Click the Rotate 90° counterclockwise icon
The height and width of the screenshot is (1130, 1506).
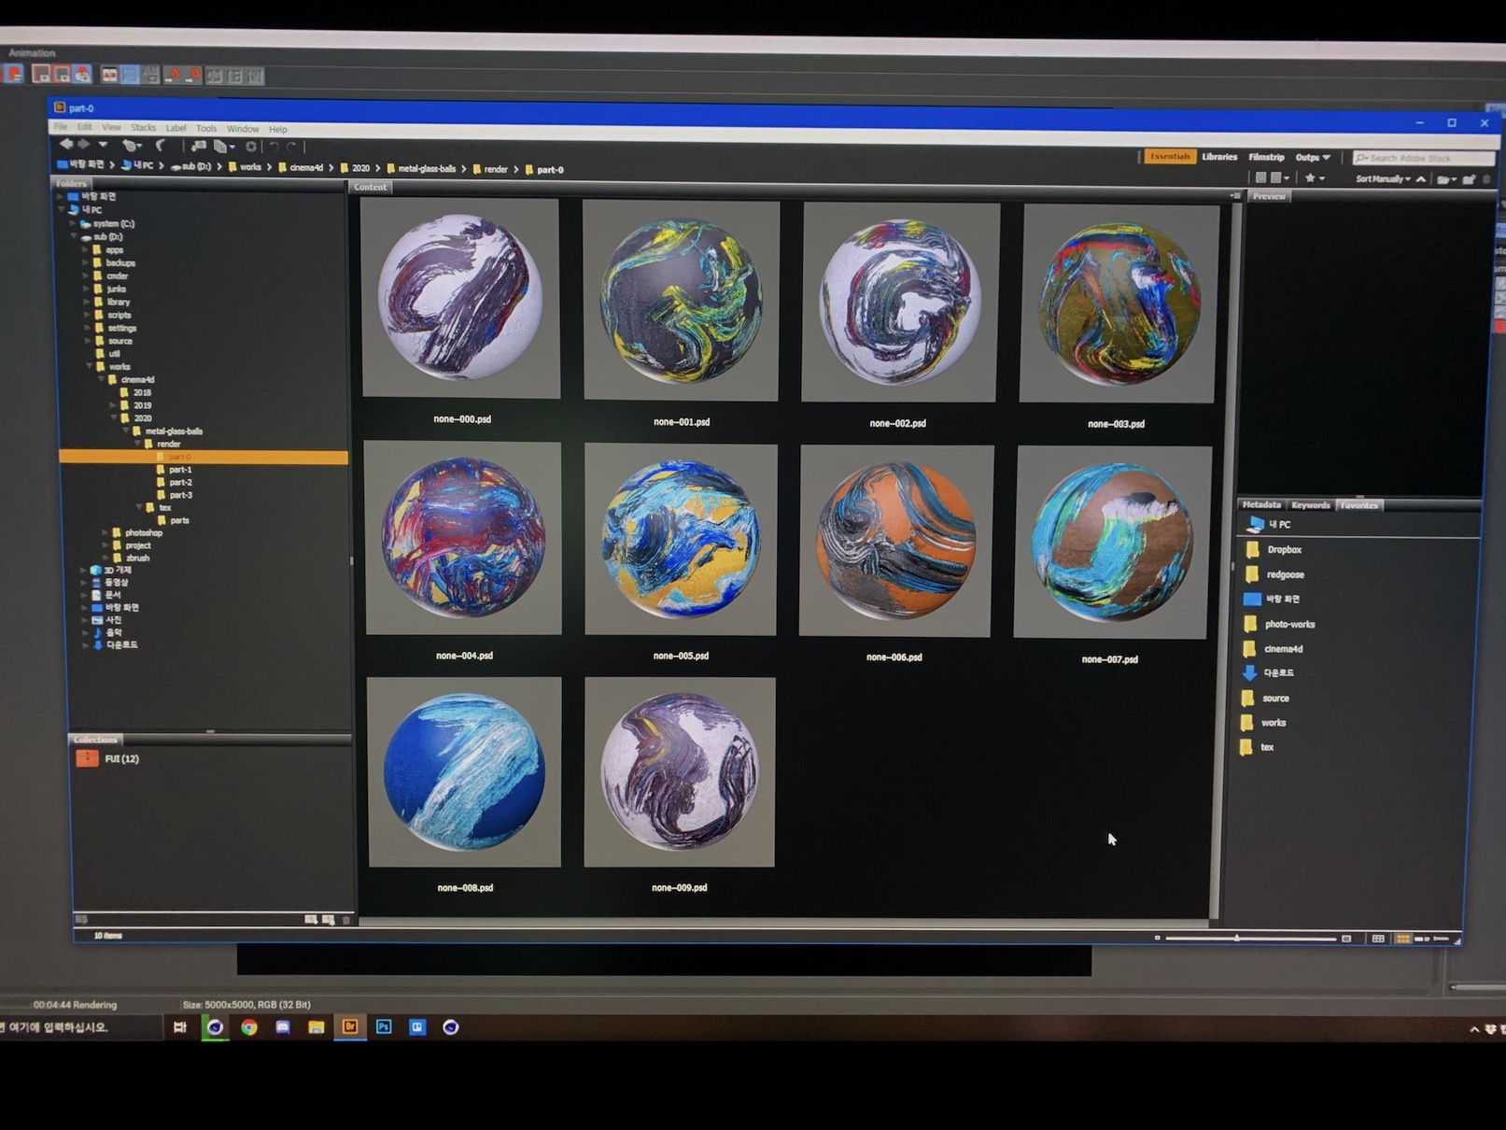point(274,147)
